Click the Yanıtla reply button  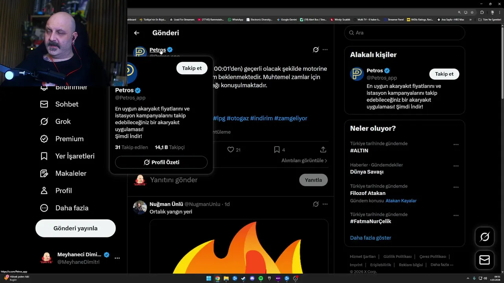[x=313, y=180]
